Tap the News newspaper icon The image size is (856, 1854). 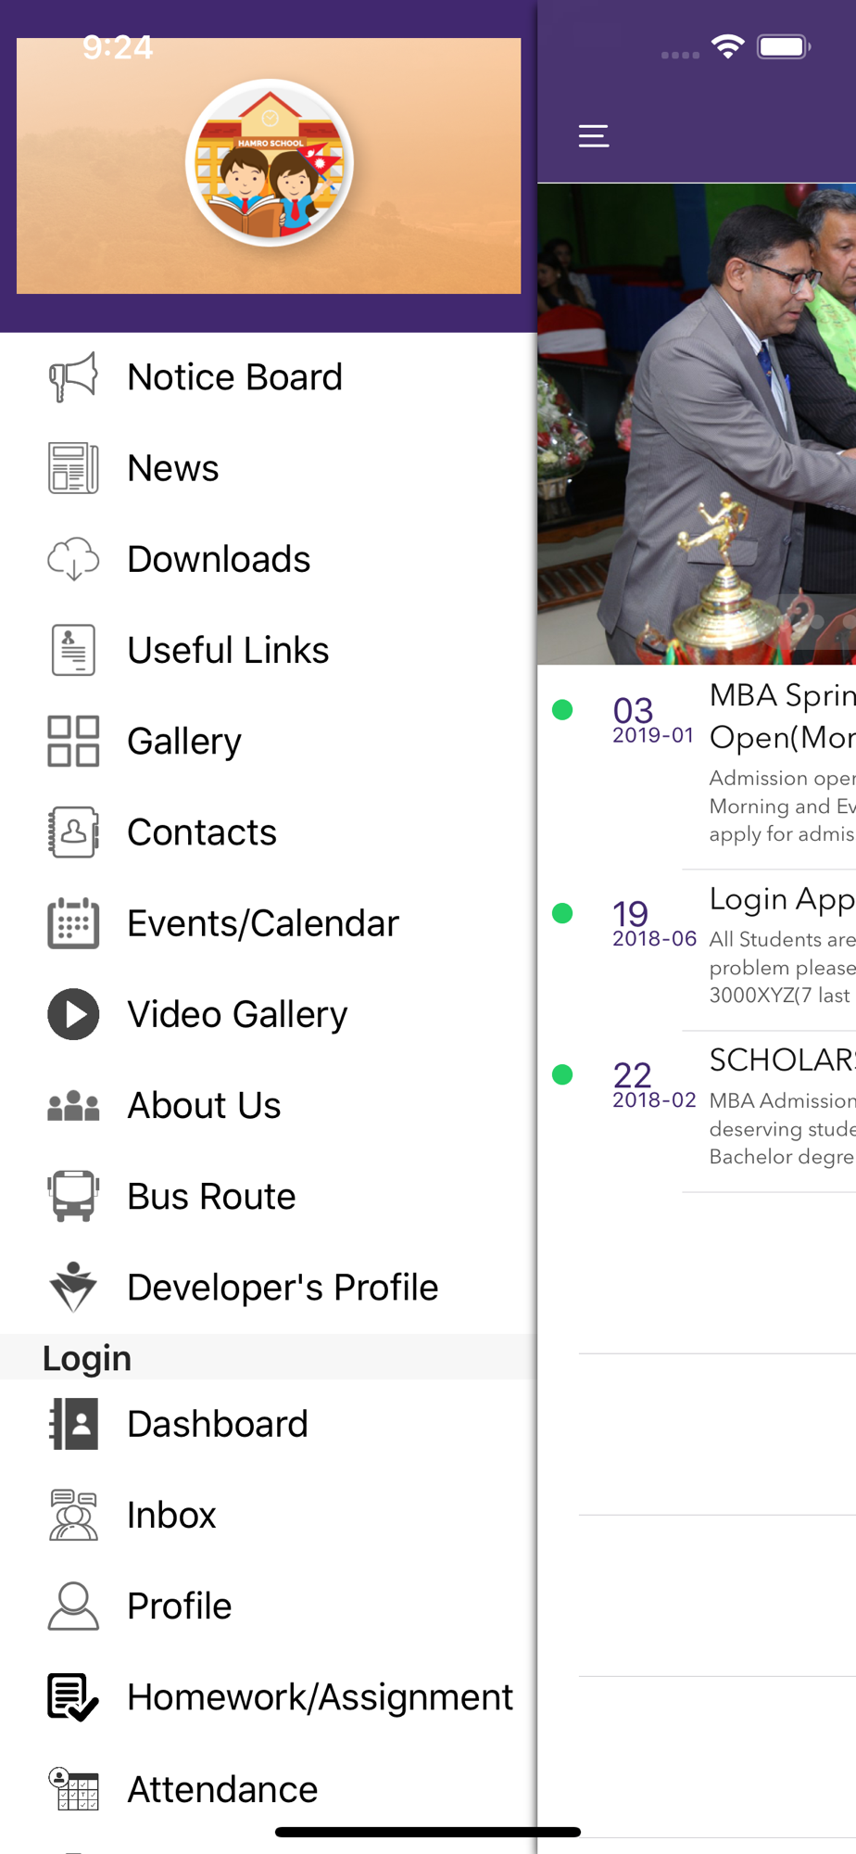tap(73, 468)
